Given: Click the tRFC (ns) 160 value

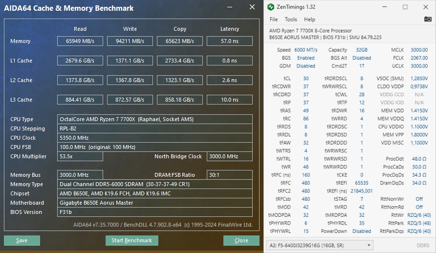Looking at the screenshot, I should 306,175.
